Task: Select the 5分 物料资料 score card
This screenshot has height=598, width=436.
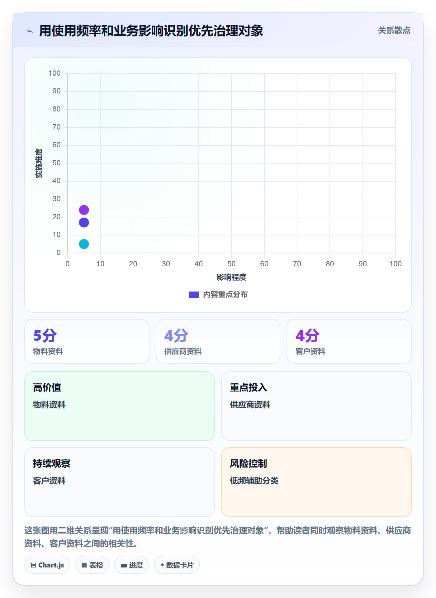Action: tap(87, 341)
